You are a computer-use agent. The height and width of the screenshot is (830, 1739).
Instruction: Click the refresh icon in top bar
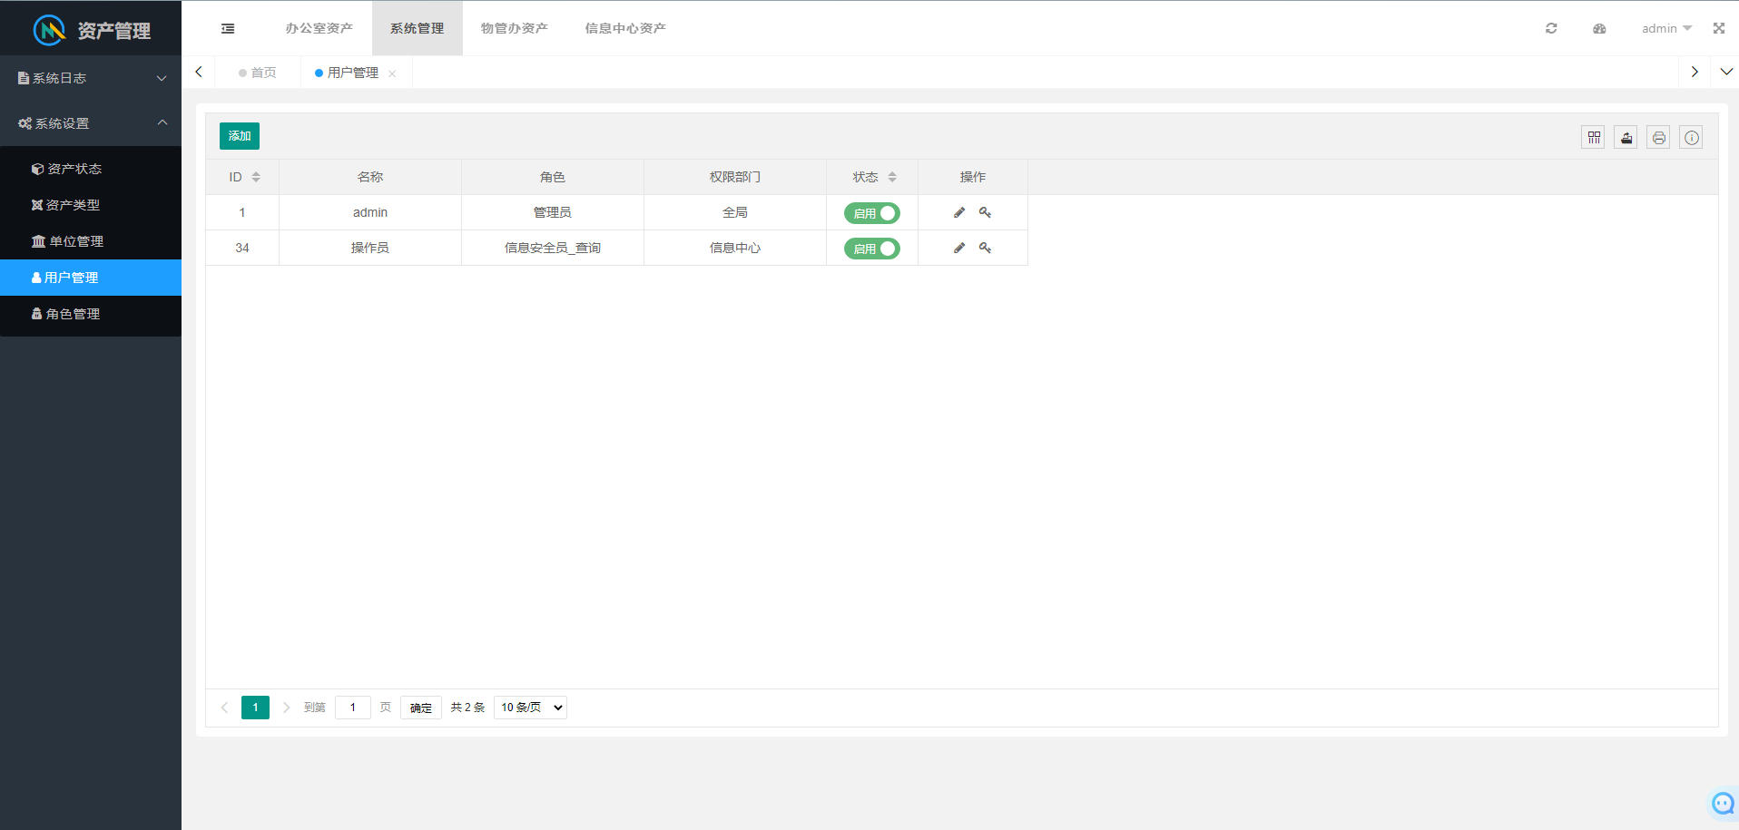pyautogui.click(x=1551, y=28)
